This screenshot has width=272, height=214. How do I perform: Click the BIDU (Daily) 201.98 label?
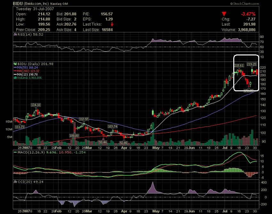[36, 64]
